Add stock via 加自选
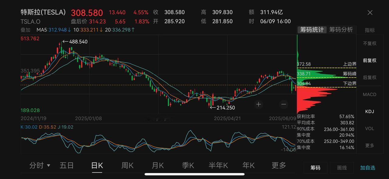This screenshot has height=179, width=389. (368, 167)
